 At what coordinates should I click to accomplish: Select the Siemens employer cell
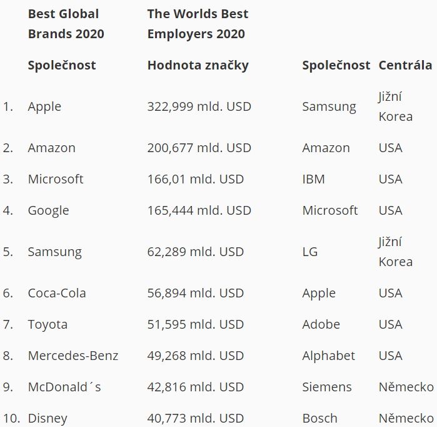point(327,387)
